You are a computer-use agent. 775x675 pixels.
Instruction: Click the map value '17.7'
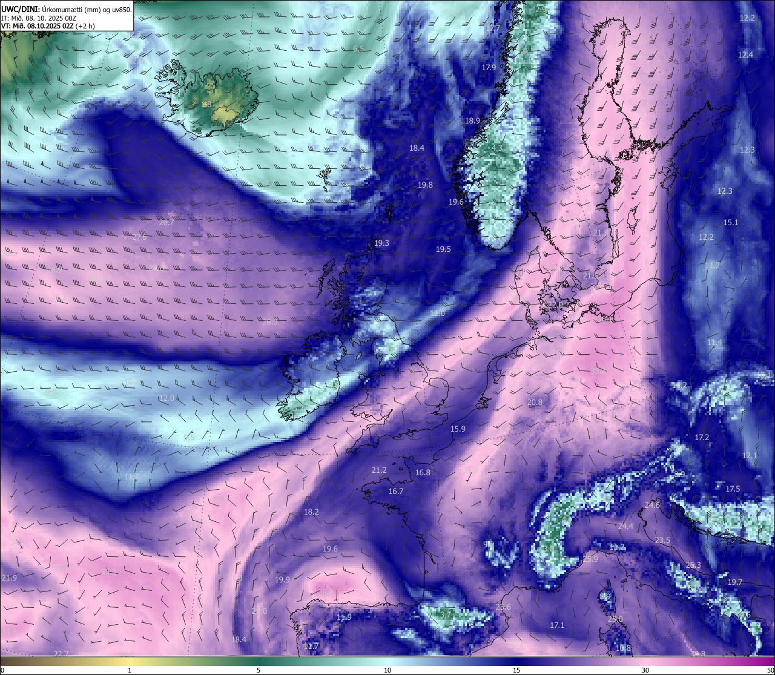[x=493, y=29]
